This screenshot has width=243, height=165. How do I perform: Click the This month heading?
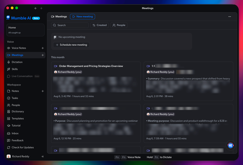click(x=58, y=57)
